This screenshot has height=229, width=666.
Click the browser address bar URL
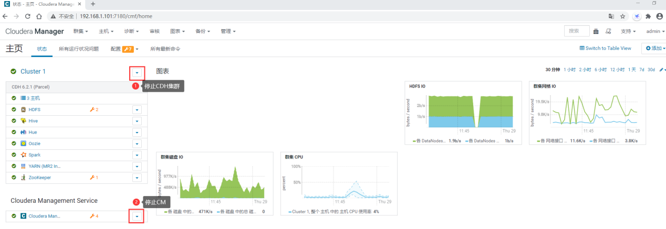click(x=116, y=16)
